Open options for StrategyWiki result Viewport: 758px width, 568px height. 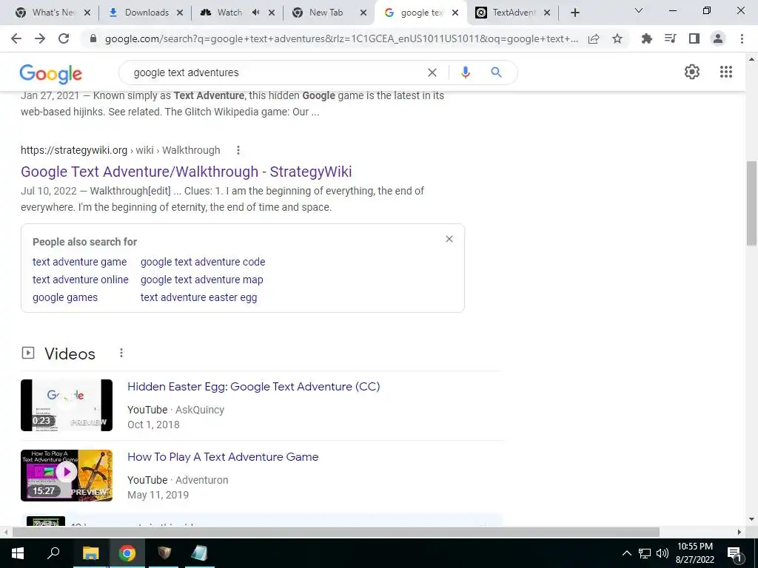(x=238, y=150)
